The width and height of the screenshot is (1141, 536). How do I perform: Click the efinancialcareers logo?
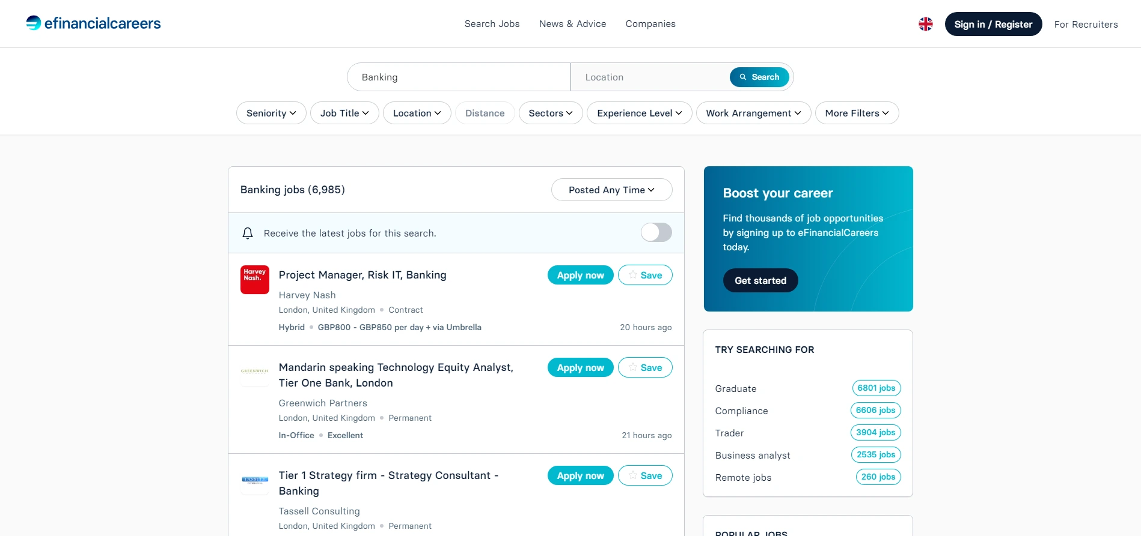pyautogui.click(x=93, y=23)
